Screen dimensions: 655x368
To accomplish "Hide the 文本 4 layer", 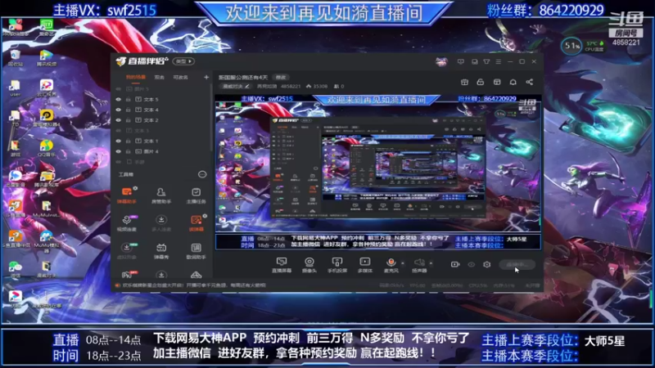I will coord(118,110).
